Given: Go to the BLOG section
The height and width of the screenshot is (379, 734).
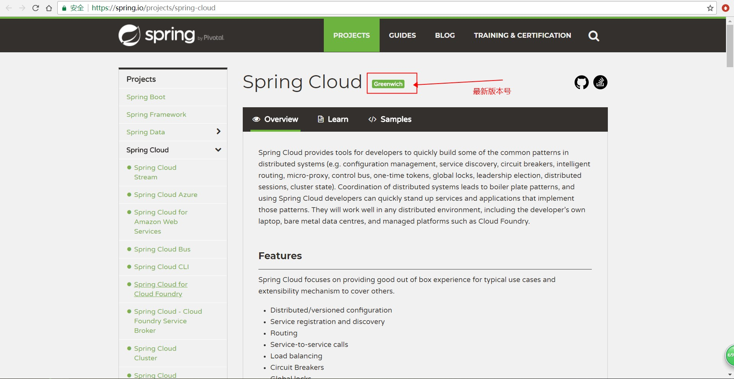Looking at the screenshot, I should coord(445,35).
